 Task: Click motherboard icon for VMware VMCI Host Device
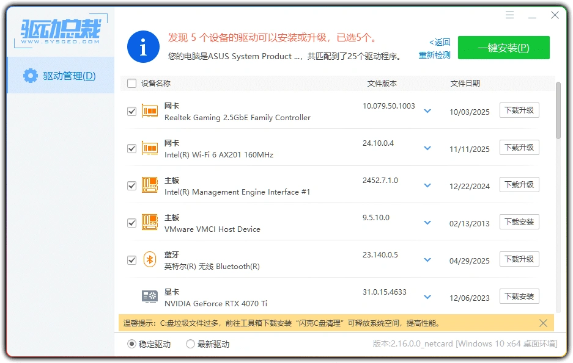click(x=150, y=222)
